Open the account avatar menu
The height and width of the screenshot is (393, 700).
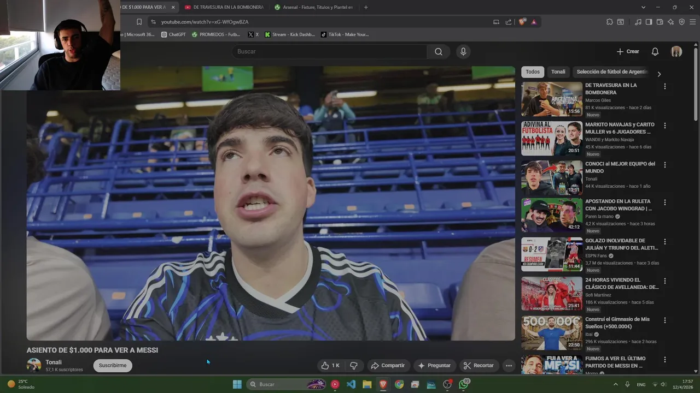676,51
